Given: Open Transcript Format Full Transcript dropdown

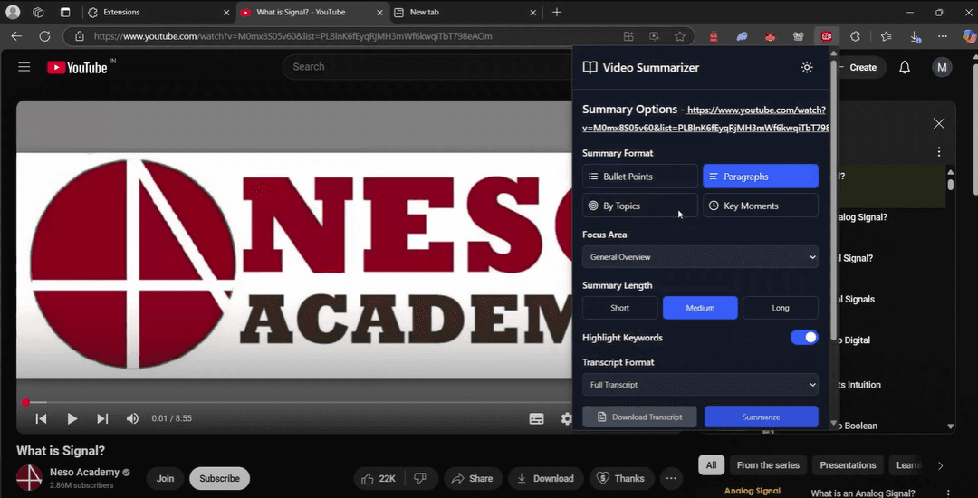Looking at the screenshot, I should coord(700,385).
